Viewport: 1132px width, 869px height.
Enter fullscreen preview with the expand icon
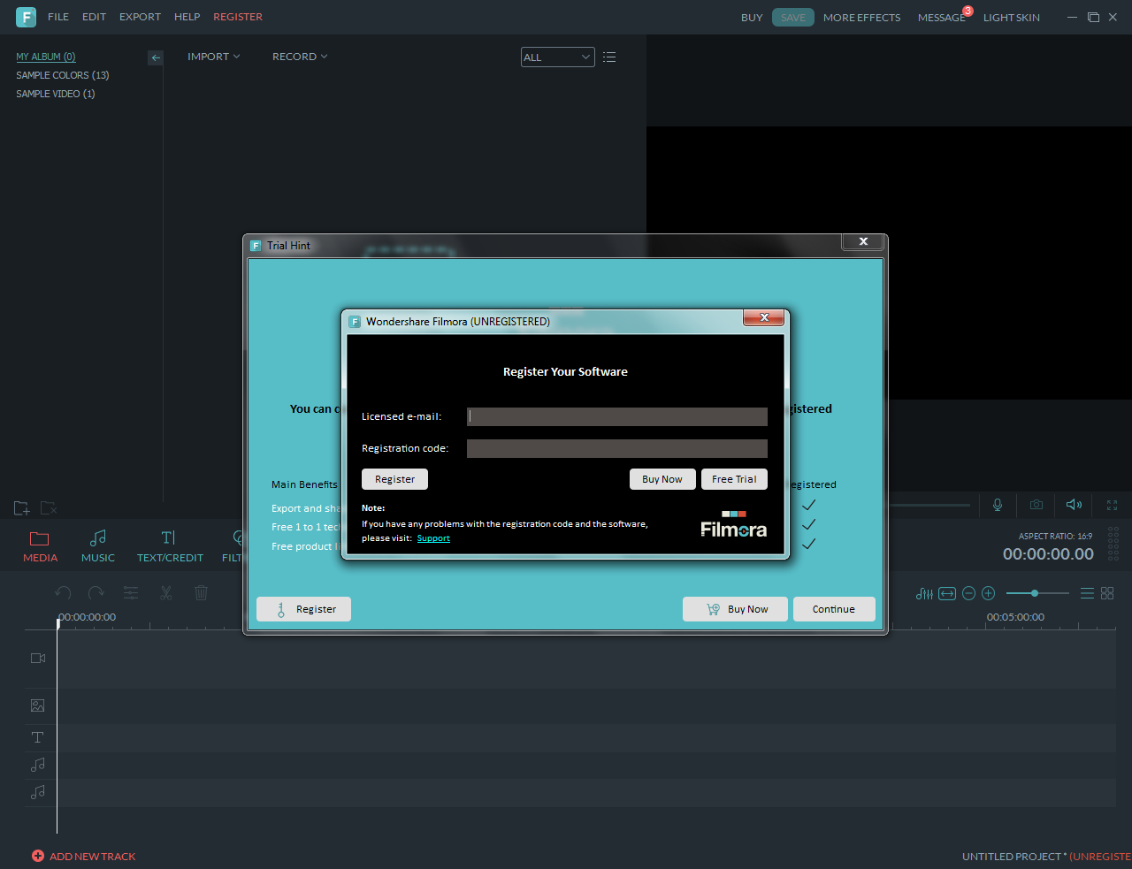point(1112,505)
